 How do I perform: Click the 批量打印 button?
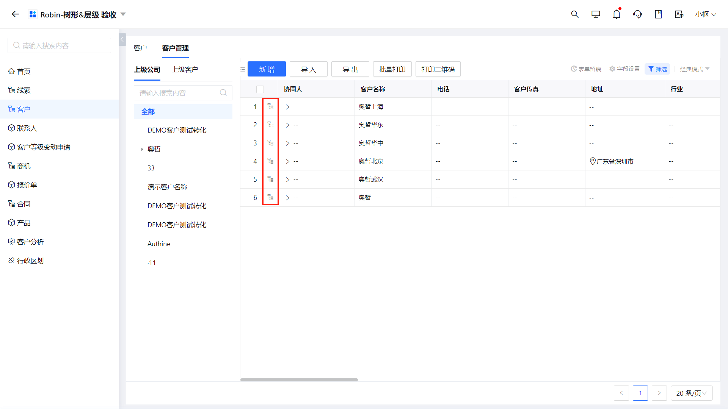pos(392,69)
